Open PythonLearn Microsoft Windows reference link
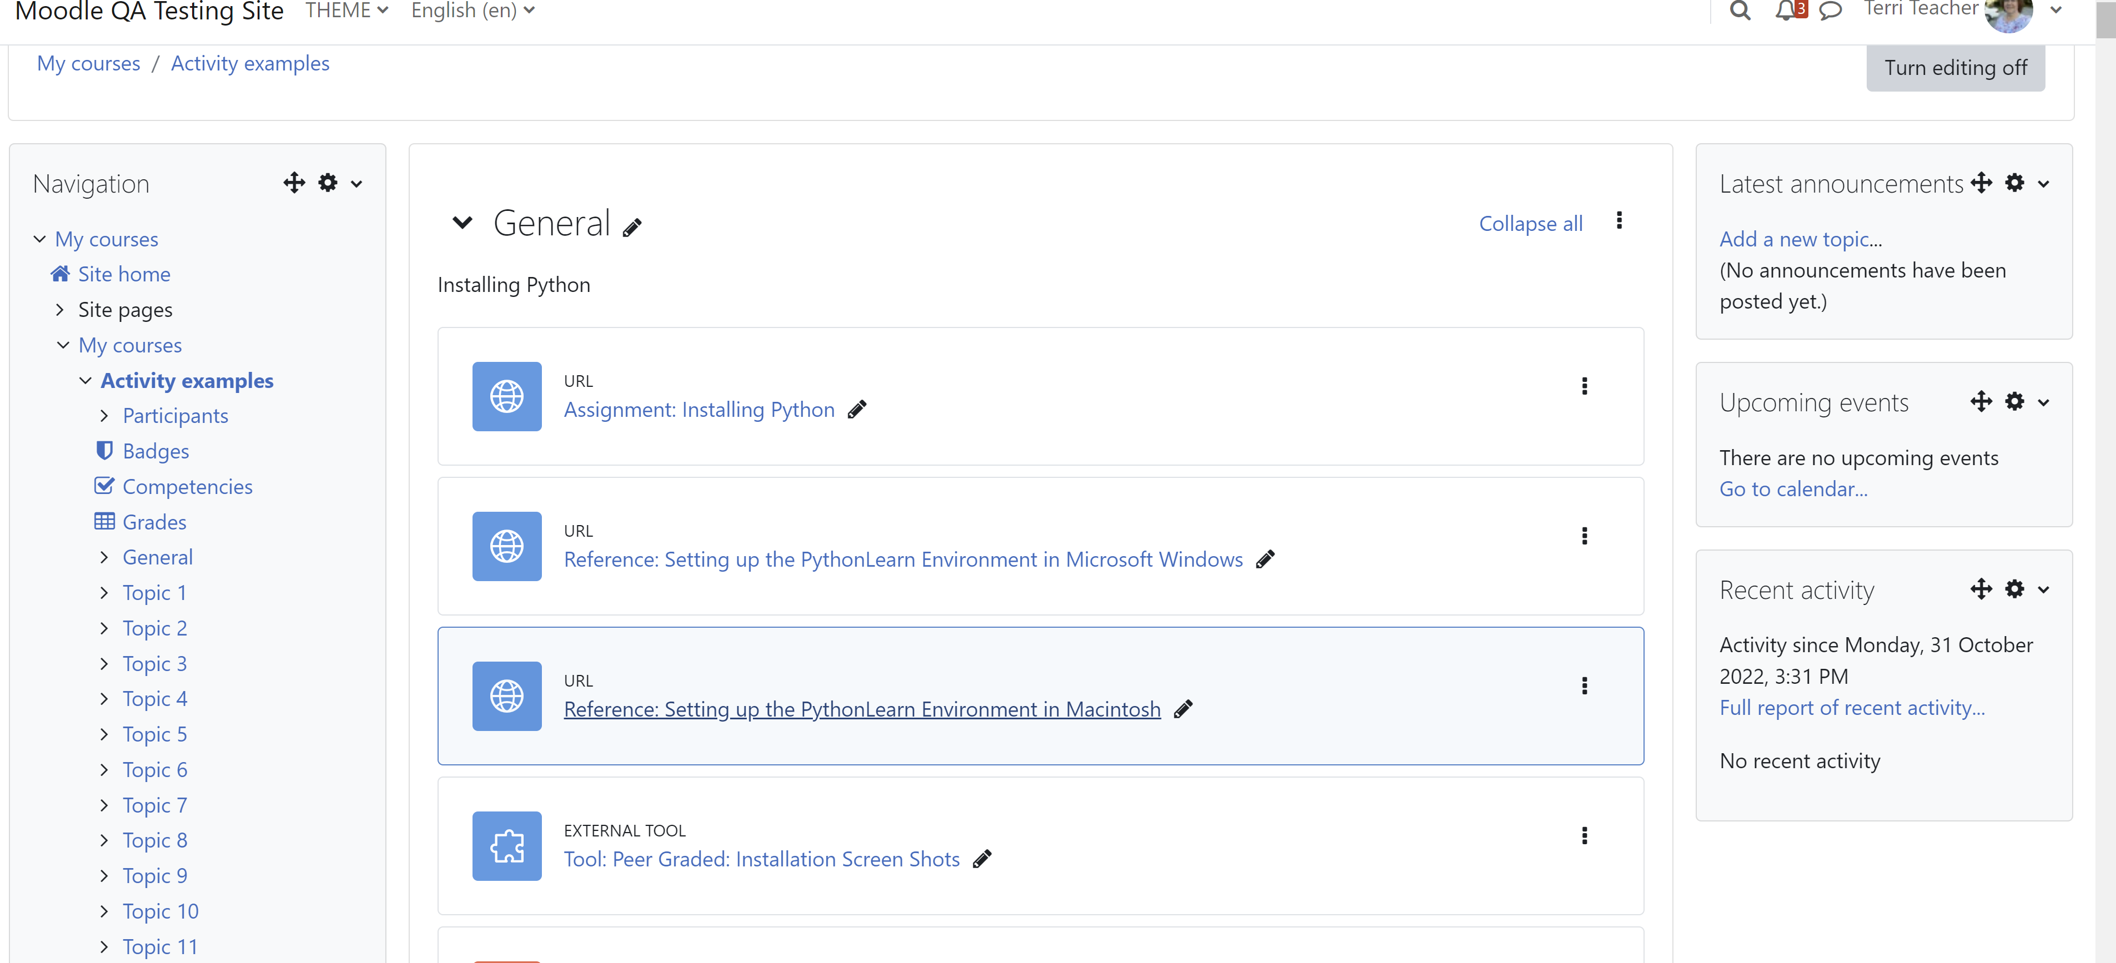Viewport: 2116px width, 963px height. pyautogui.click(x=903, y=559)
